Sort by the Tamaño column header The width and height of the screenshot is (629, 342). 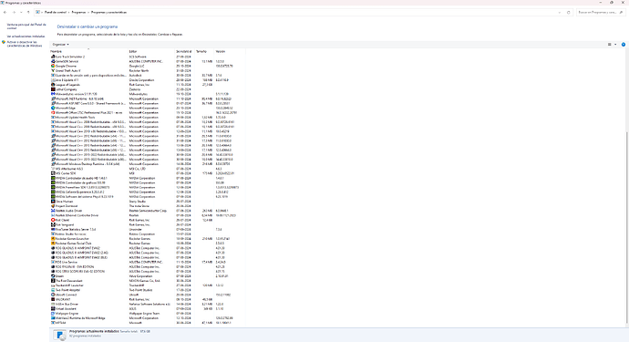tap(201, 52)
